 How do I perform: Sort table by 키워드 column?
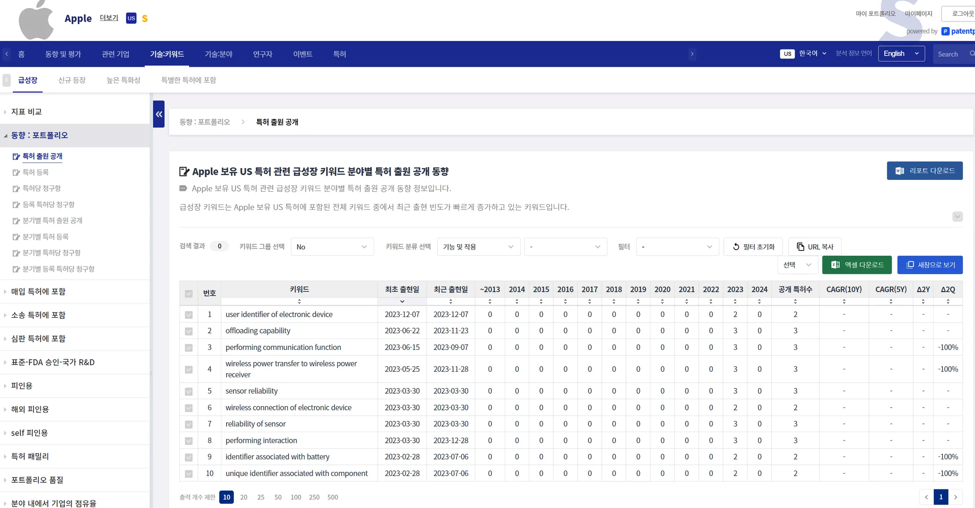pyautogui.click(x=299, y=301)
